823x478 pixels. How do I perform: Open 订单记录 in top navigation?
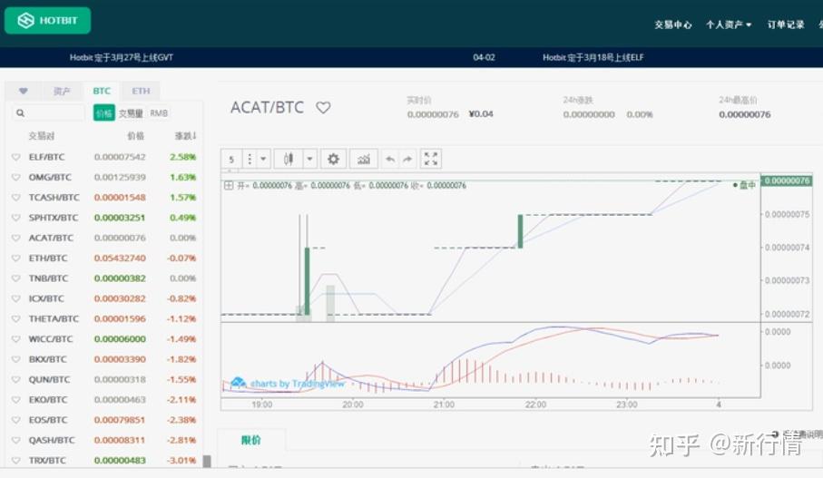(x=786, y=24)
